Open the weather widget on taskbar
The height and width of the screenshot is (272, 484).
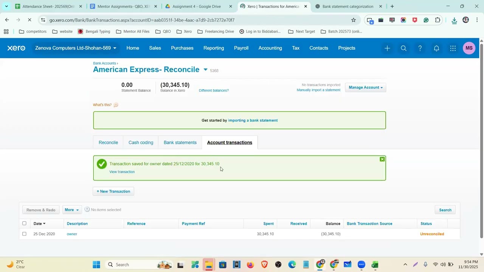[x=15, y=264]
